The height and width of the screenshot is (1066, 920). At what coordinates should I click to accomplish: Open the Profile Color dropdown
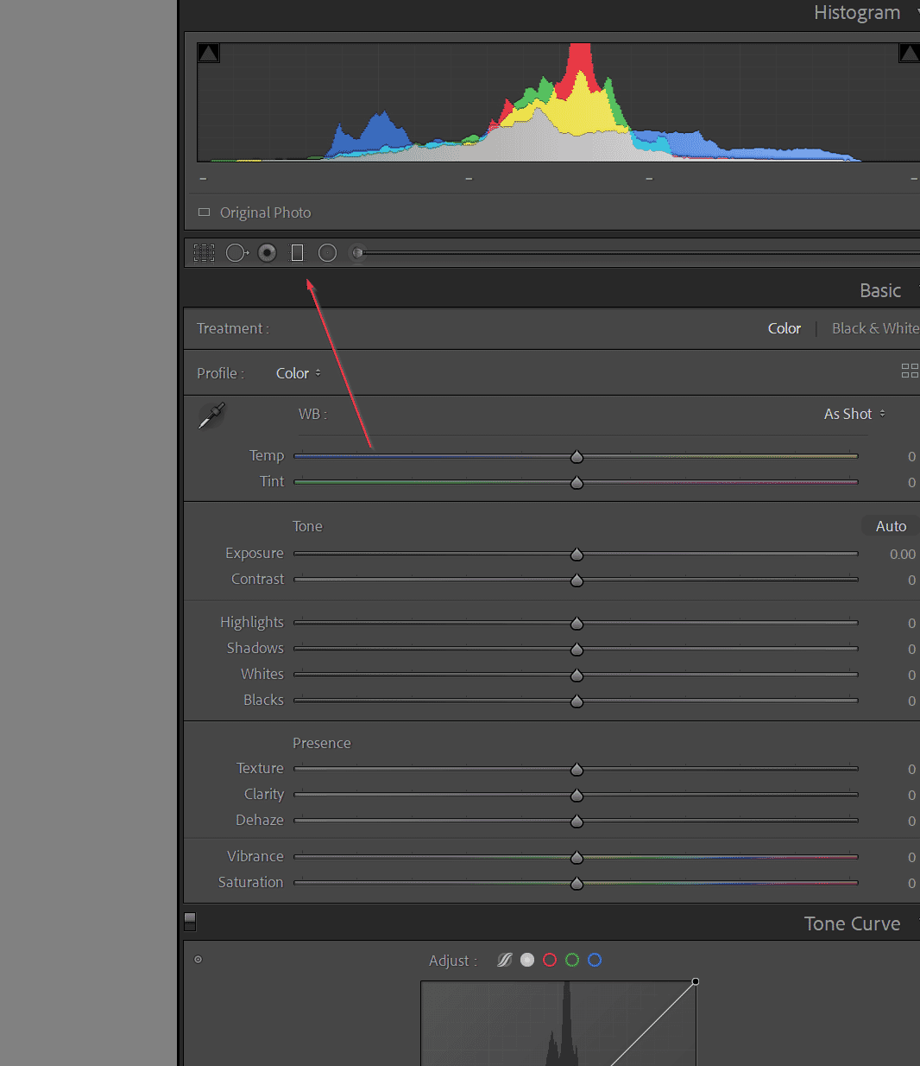tap(297, 372)
